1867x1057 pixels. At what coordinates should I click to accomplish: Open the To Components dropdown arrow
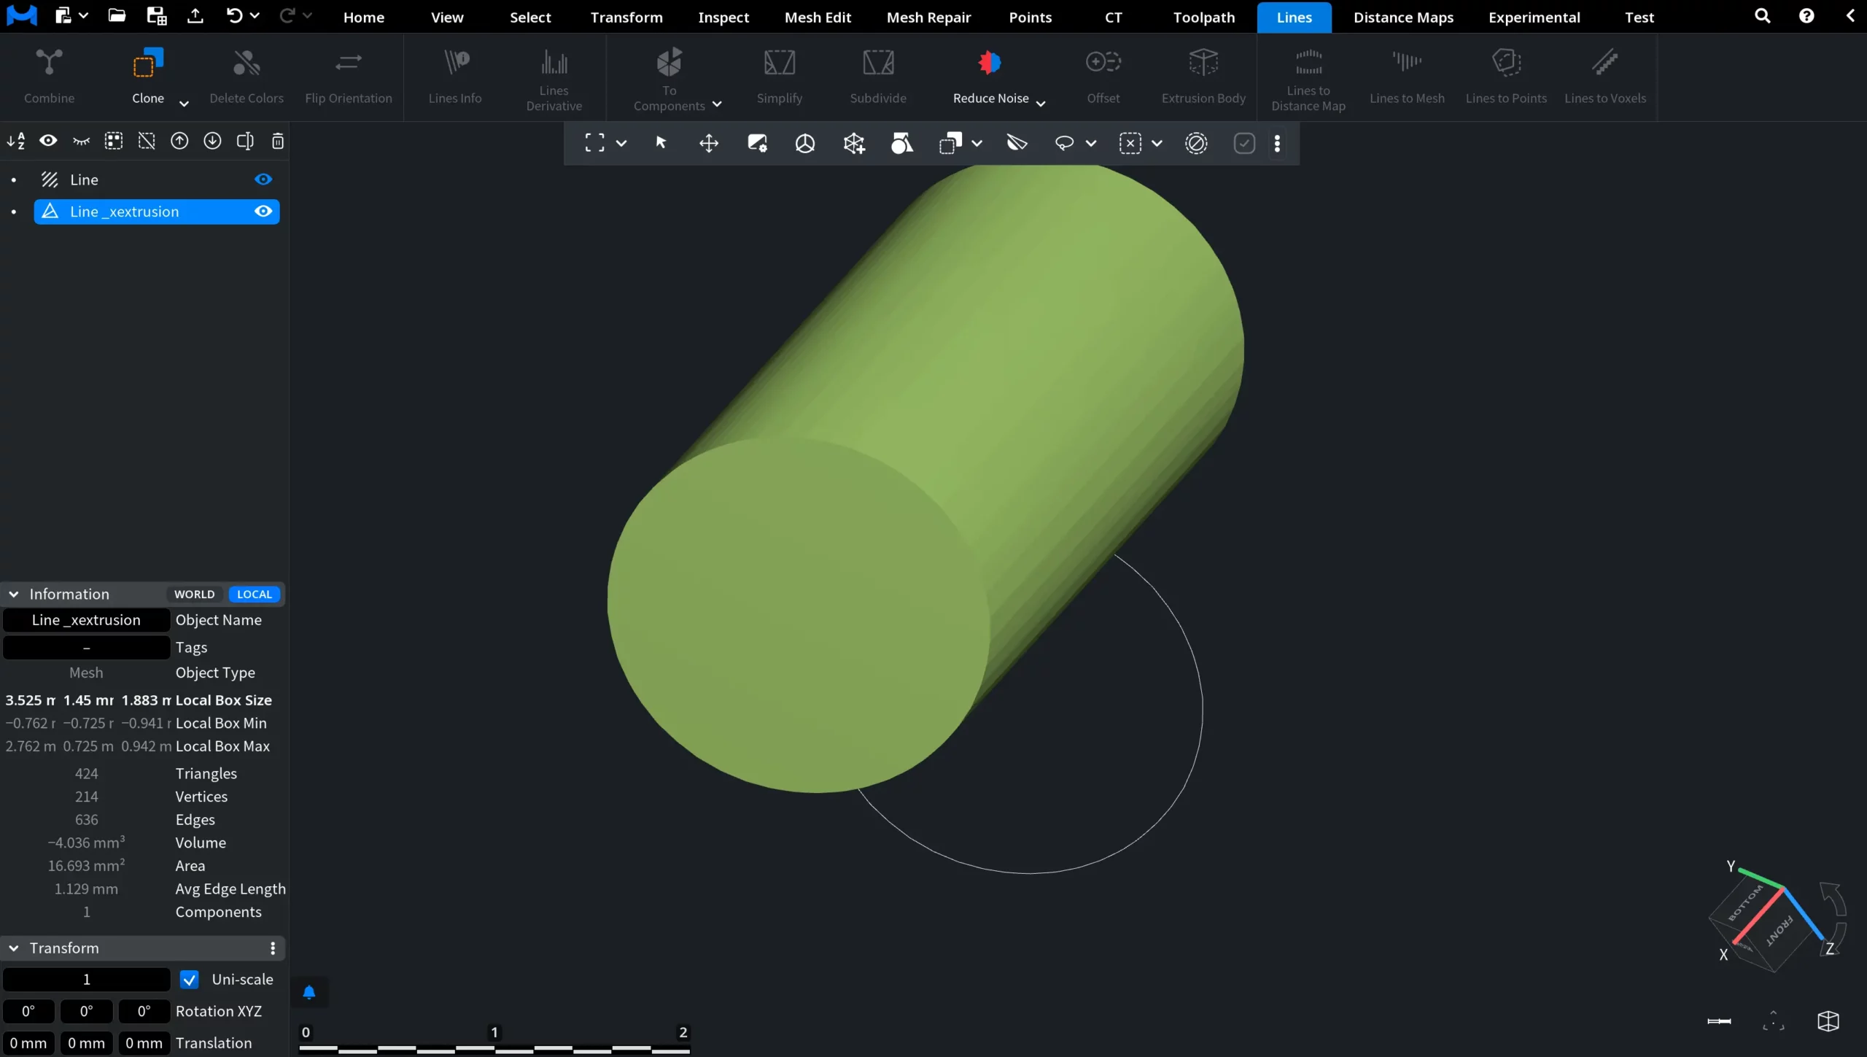(x=717, y=104)
